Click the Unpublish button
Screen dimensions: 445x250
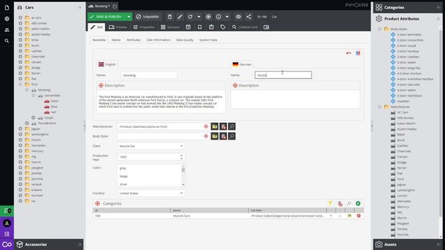pos(147,17)
